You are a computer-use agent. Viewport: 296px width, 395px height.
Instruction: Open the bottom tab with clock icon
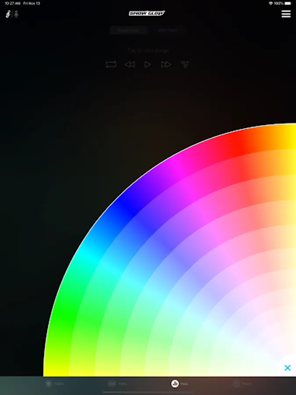242,384
